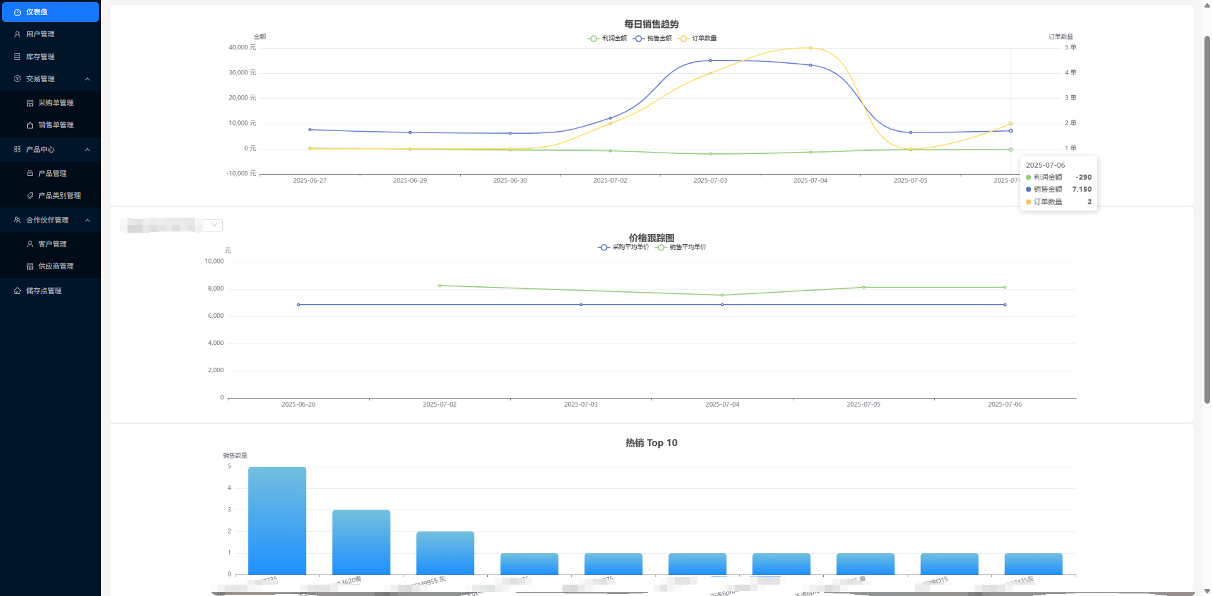Click the tag icon beside 产品类别管理
Image resolution: width=1212 pixels, height=596 pixels.
(30, 196)
